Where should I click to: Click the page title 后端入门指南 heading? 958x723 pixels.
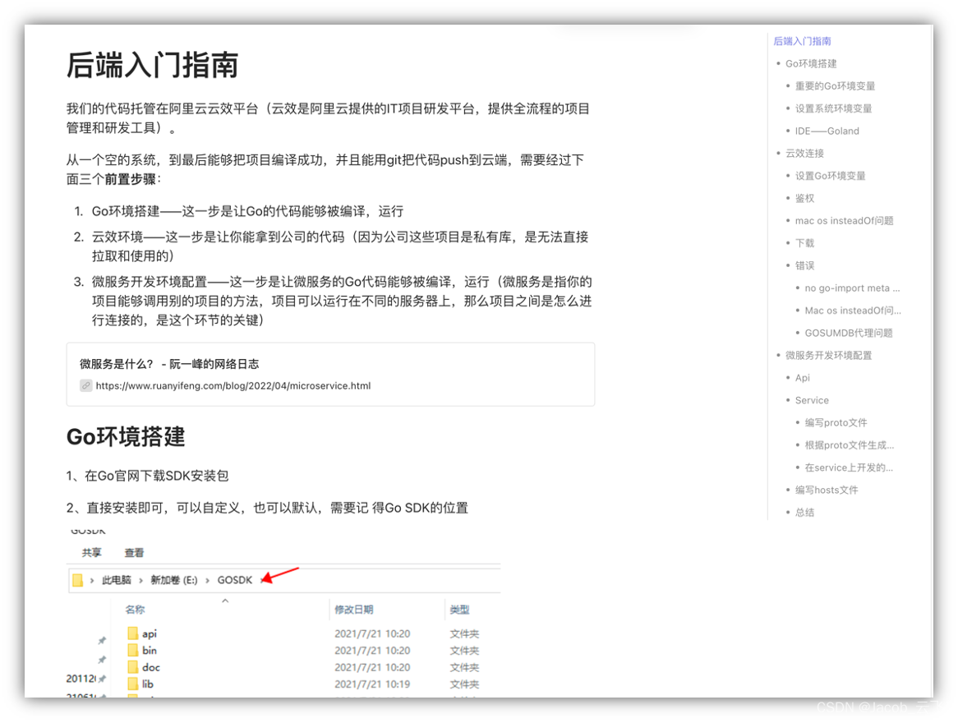coord(152,65)
